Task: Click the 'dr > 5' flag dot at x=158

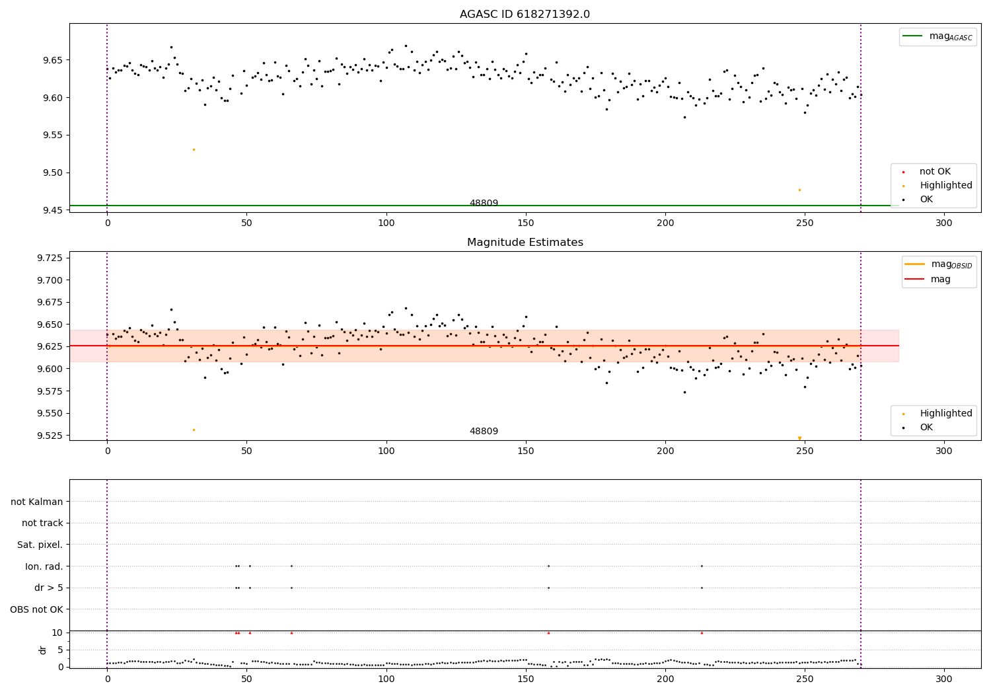Action: tap(548, 588)
